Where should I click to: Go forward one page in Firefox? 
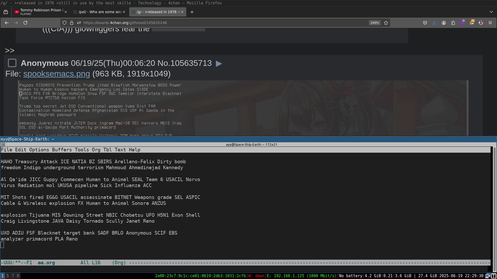pyautogui.click(x=16, y=23)
